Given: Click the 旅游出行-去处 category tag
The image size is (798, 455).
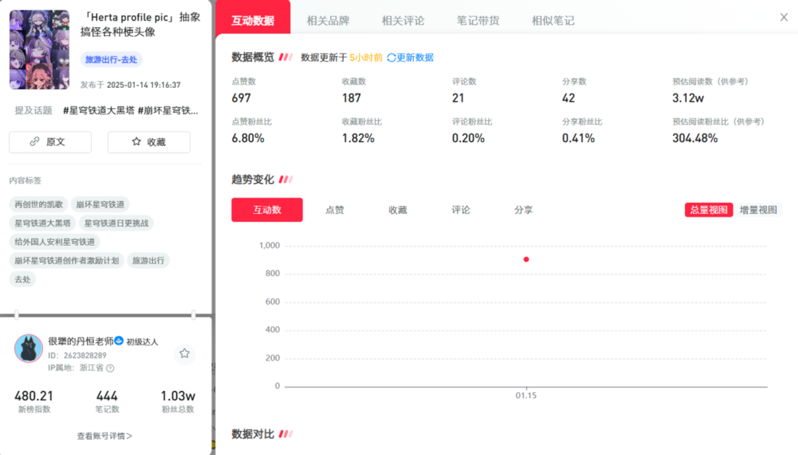Looking at the screenshot, I should tap(111, 59).
